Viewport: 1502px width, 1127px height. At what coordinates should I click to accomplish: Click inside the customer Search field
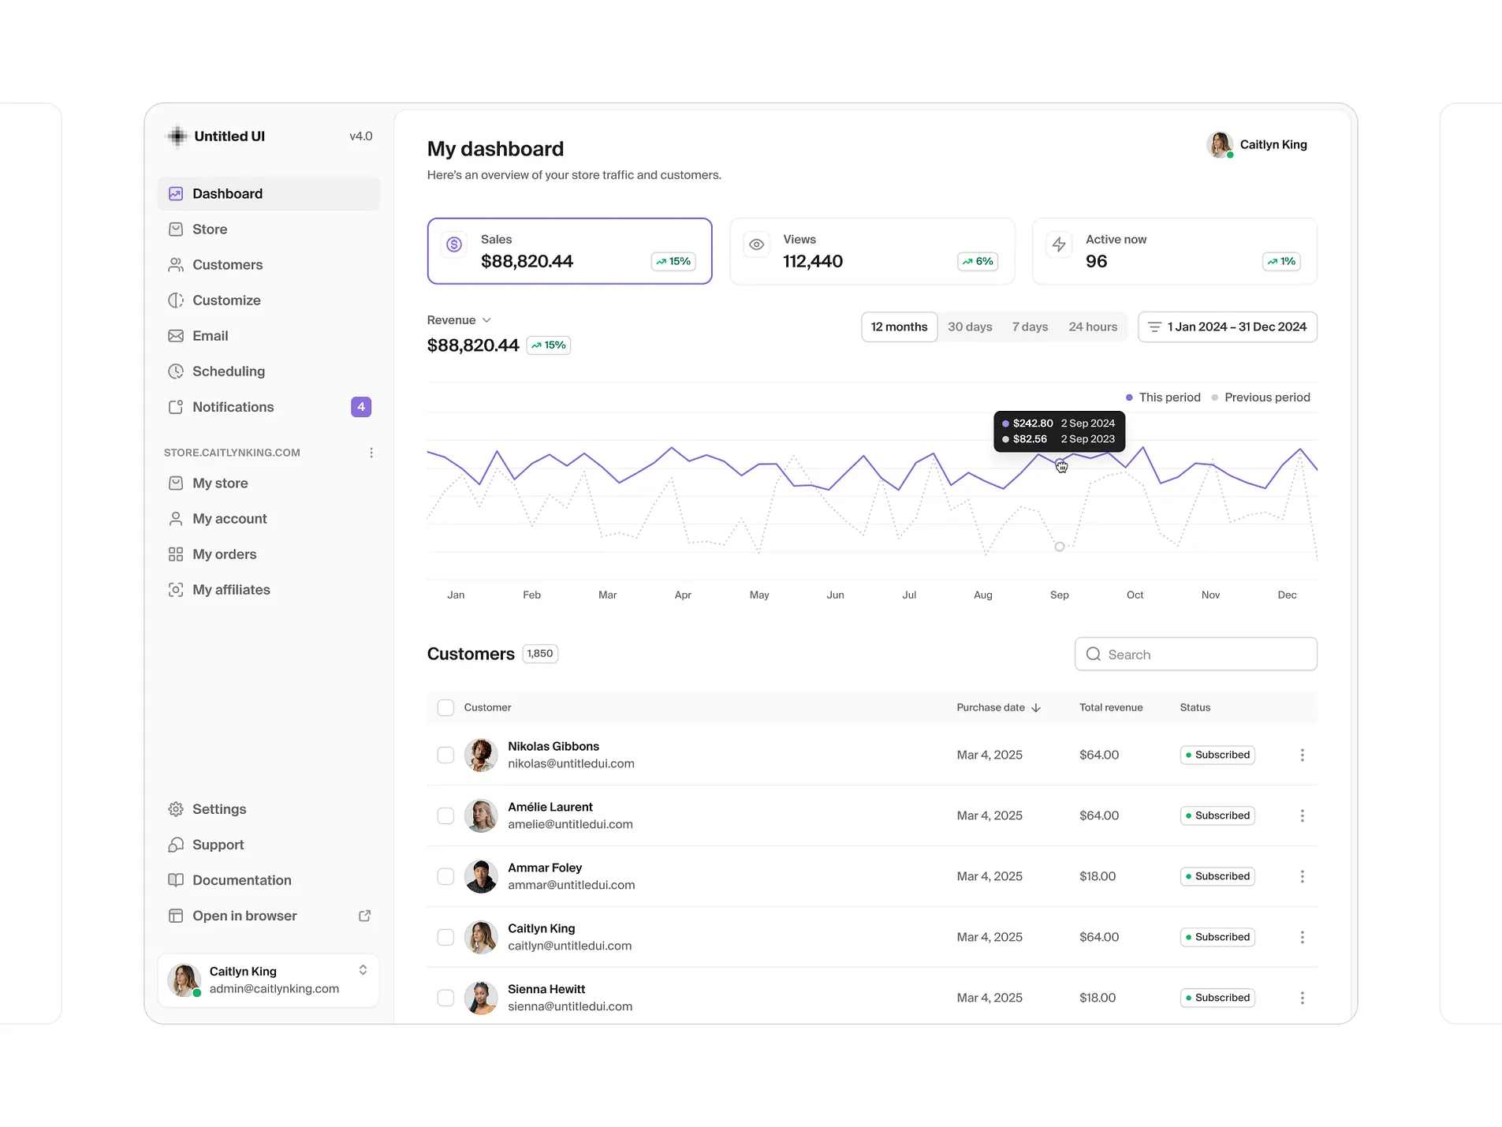pos(1195,654)
